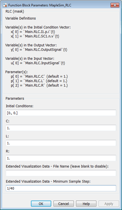This screenshot has width=122, height=210.
Task: Focus the Minimum Sample Step field containing 1/40
Action: pos(61,188)
